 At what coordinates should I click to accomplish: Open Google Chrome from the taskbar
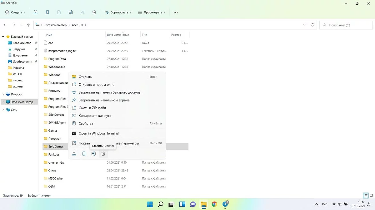coord(214,204)
